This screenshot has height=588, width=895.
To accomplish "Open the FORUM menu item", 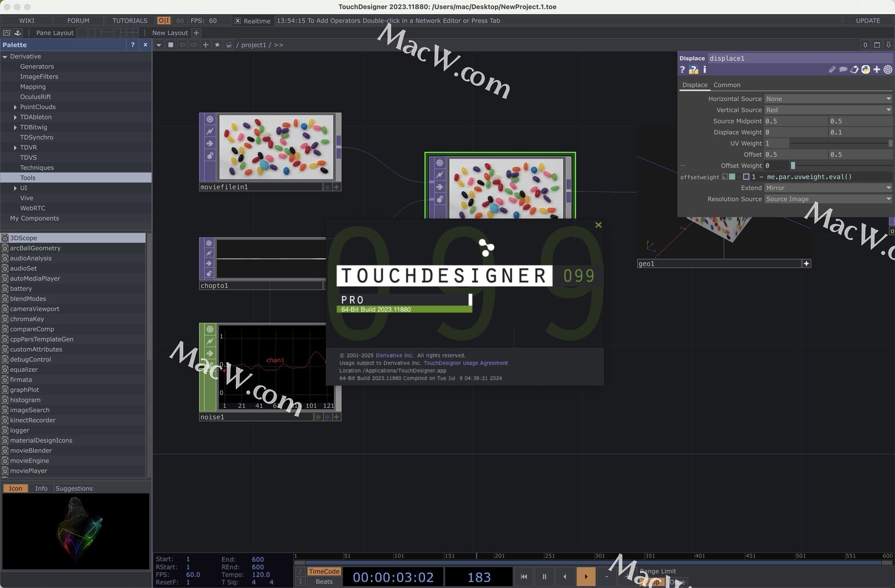I will pyautogui.click(x=78, y=21).
